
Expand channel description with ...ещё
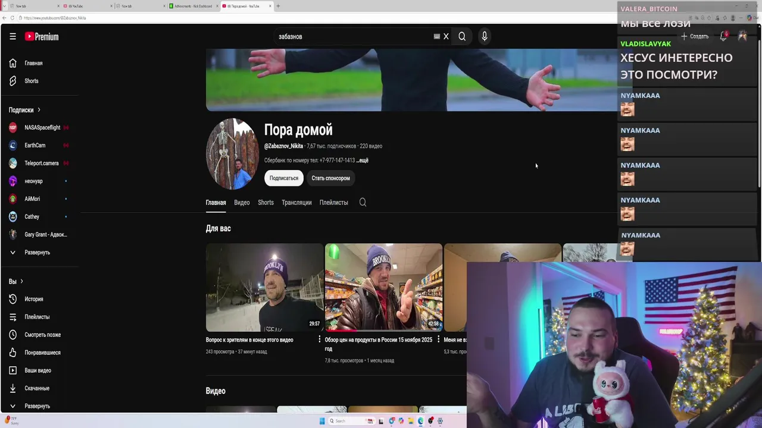coord(363,160)
